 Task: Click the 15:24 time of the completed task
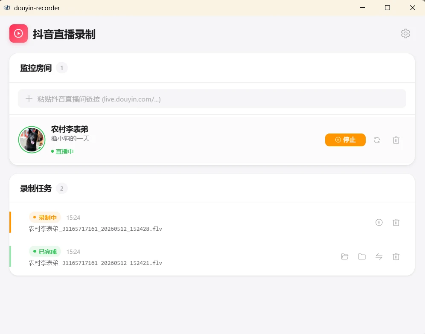tap(73, 252)
